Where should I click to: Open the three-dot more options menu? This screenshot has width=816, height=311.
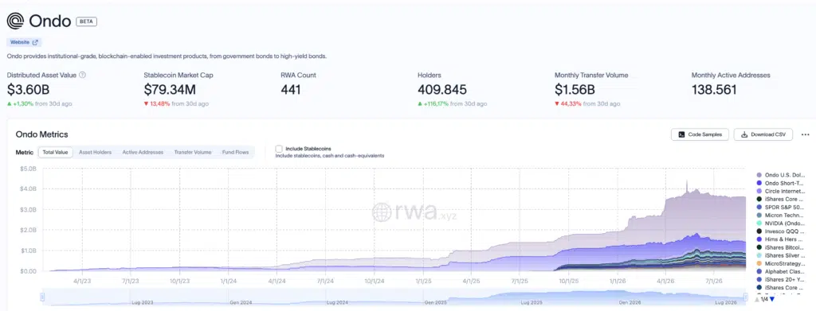(805, 134)
